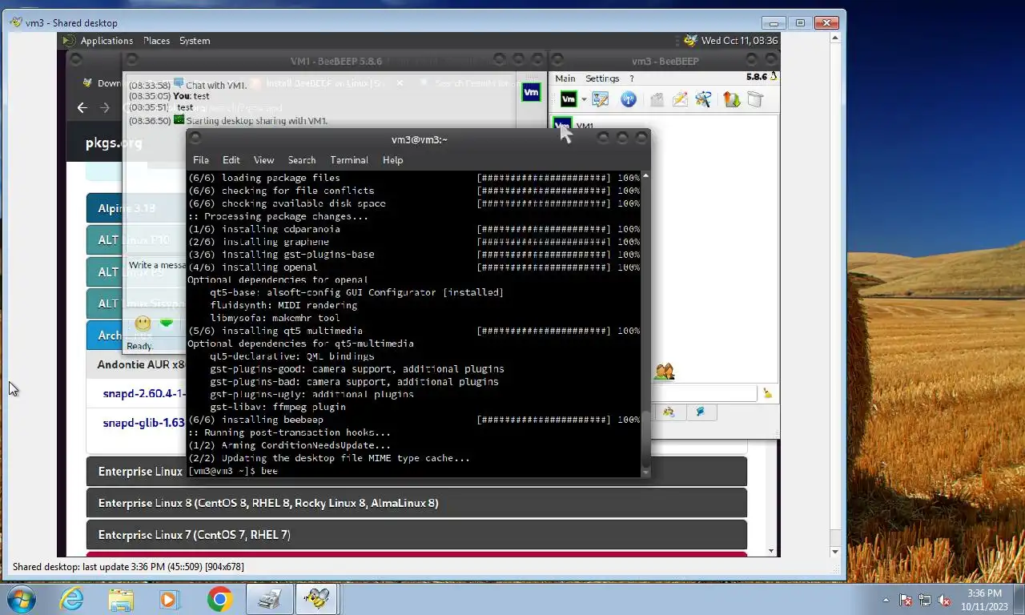
Task: Open the Main menu in vm3 BeeBEEP
Action: (x=565, y=78)
